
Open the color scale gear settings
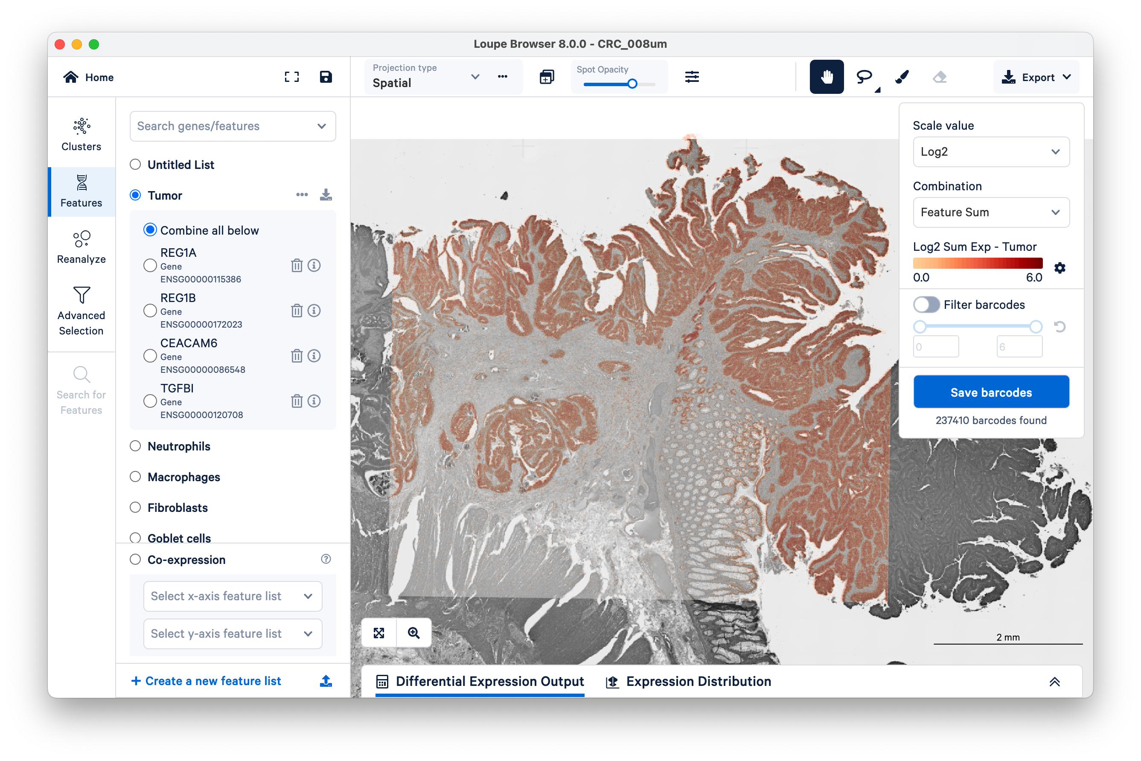(1060, 268)
